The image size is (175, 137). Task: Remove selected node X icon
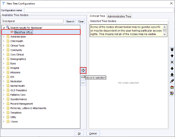[172, 62]
